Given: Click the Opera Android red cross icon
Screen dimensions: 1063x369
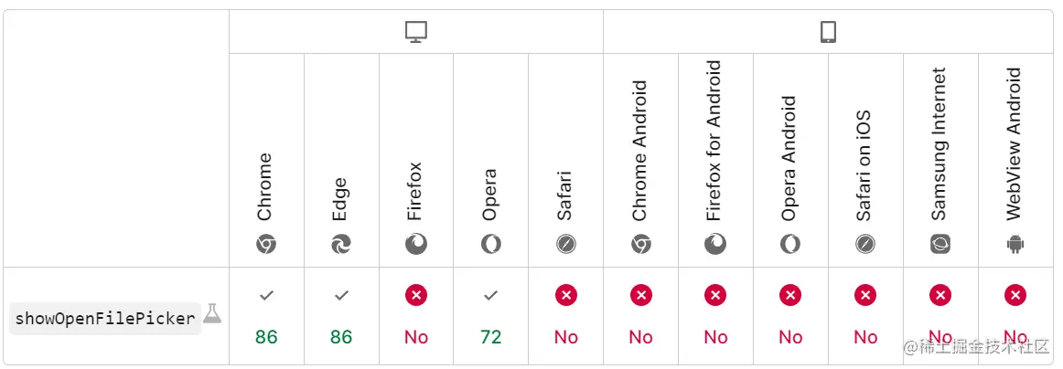Looking at the screenshot, I should [x=790, y=295].
